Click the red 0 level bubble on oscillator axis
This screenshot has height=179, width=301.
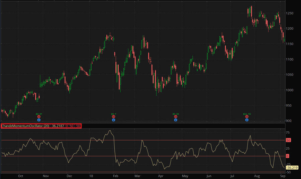click(287, 156)
